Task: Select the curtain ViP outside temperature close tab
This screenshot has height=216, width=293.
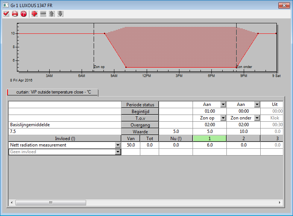Action: click(x=53, y=92)
